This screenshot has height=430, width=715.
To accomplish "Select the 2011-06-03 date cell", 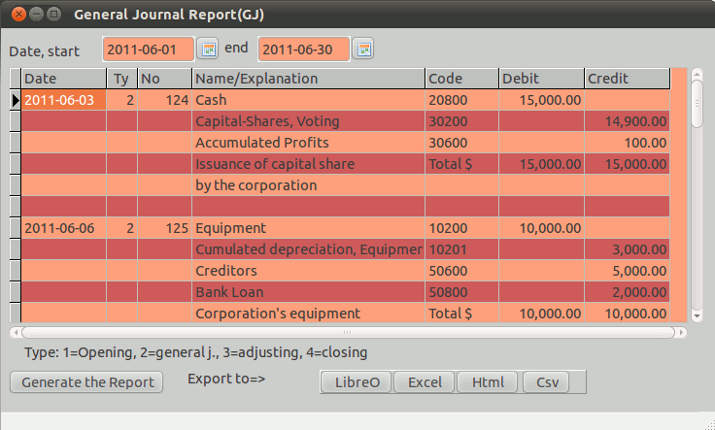I will [63, 100].
